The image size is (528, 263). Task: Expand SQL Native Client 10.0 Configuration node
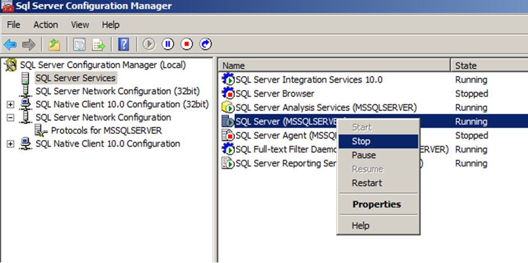pyautogui.click(x=11, y=144)
